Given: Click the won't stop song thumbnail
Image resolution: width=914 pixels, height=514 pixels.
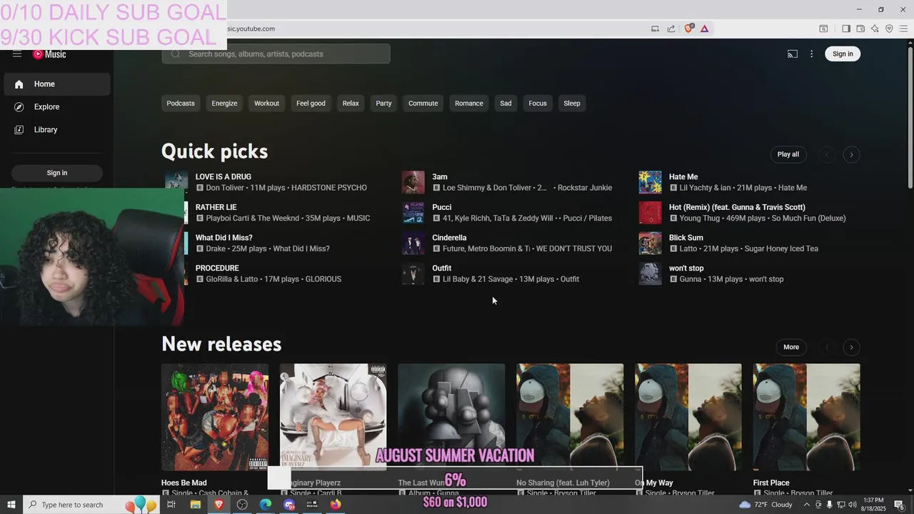Looking at the screenshot, I should coord(650,273).
